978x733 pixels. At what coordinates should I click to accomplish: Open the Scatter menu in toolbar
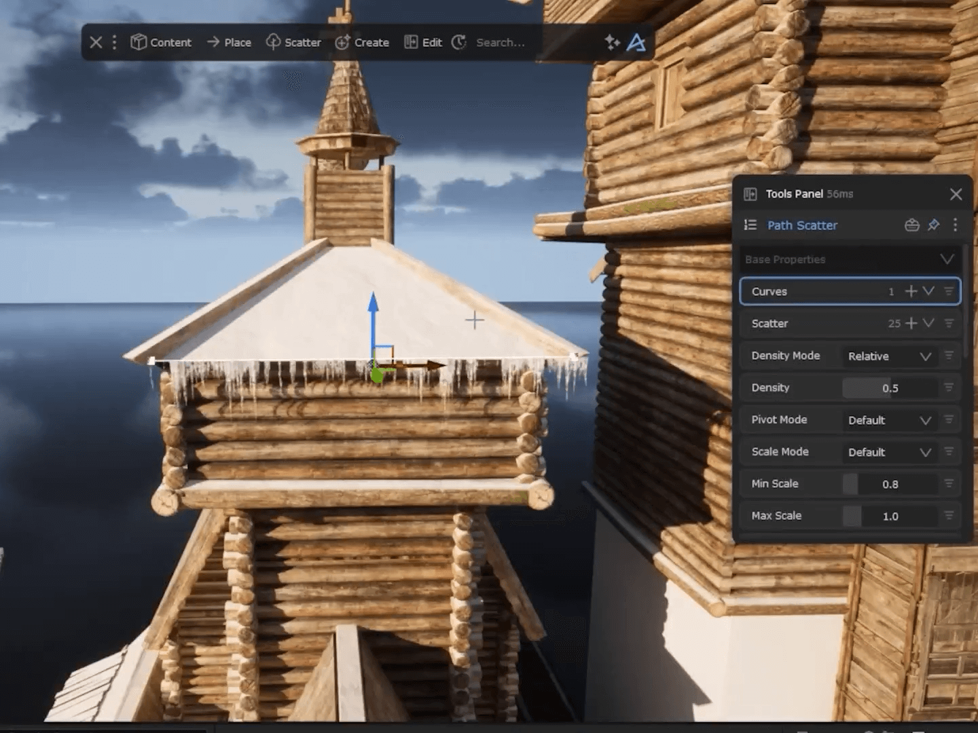point(293,42)
